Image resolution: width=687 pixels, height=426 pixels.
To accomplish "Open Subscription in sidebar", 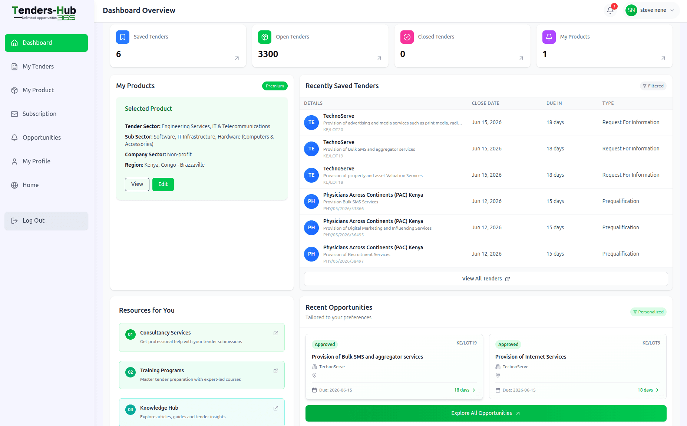I will pyautogui.click(x=46, y=114).
